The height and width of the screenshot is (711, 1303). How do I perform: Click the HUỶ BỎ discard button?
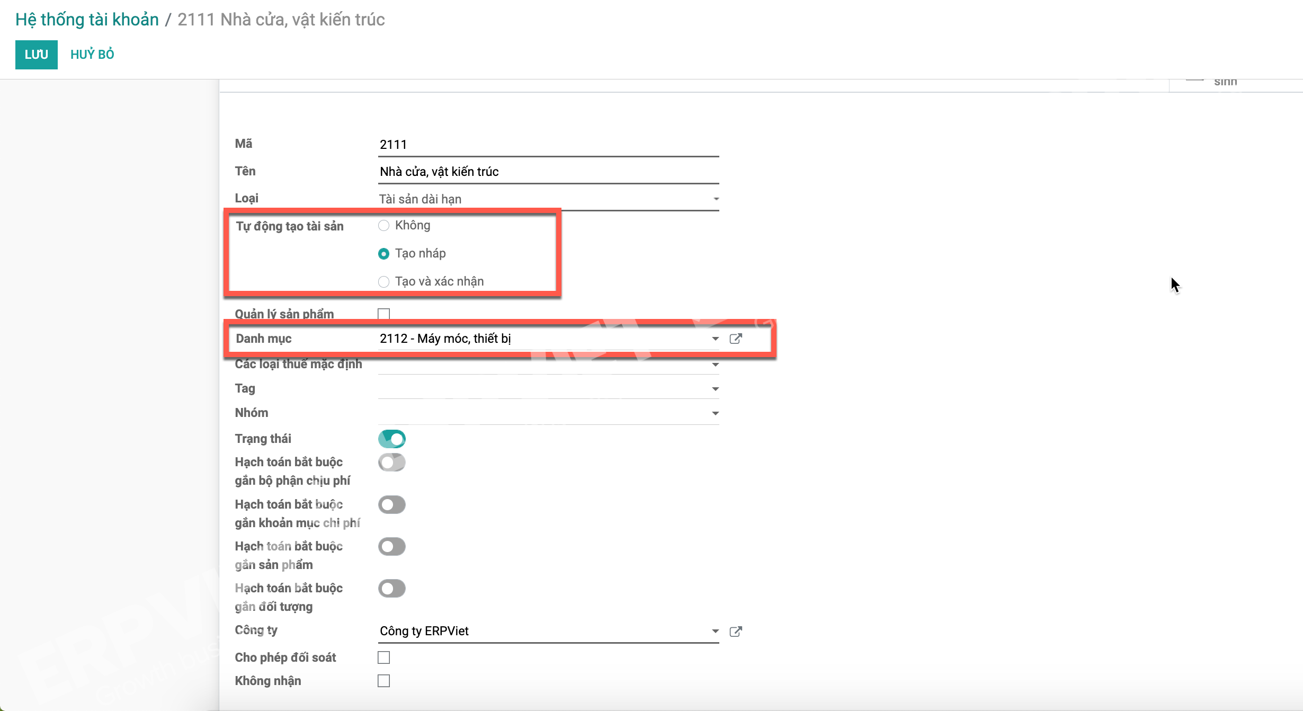coord(92,55)
